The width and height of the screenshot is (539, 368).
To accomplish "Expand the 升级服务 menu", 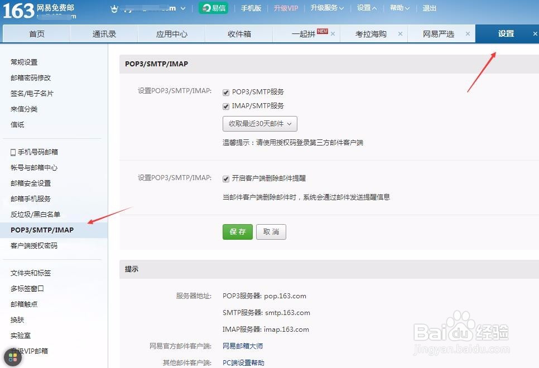I will point(326,8).
